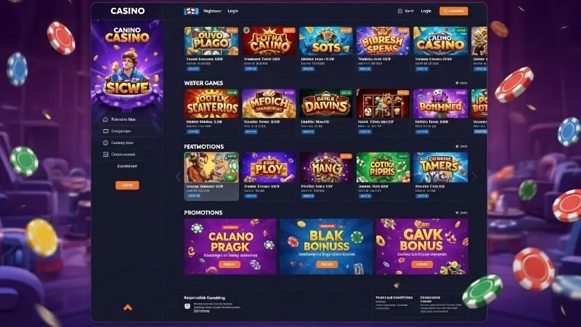This screenshot has height=327, width=581.
Task: Click the orange sidebar button
Action: pyautogui.click(x=127, y=185)
